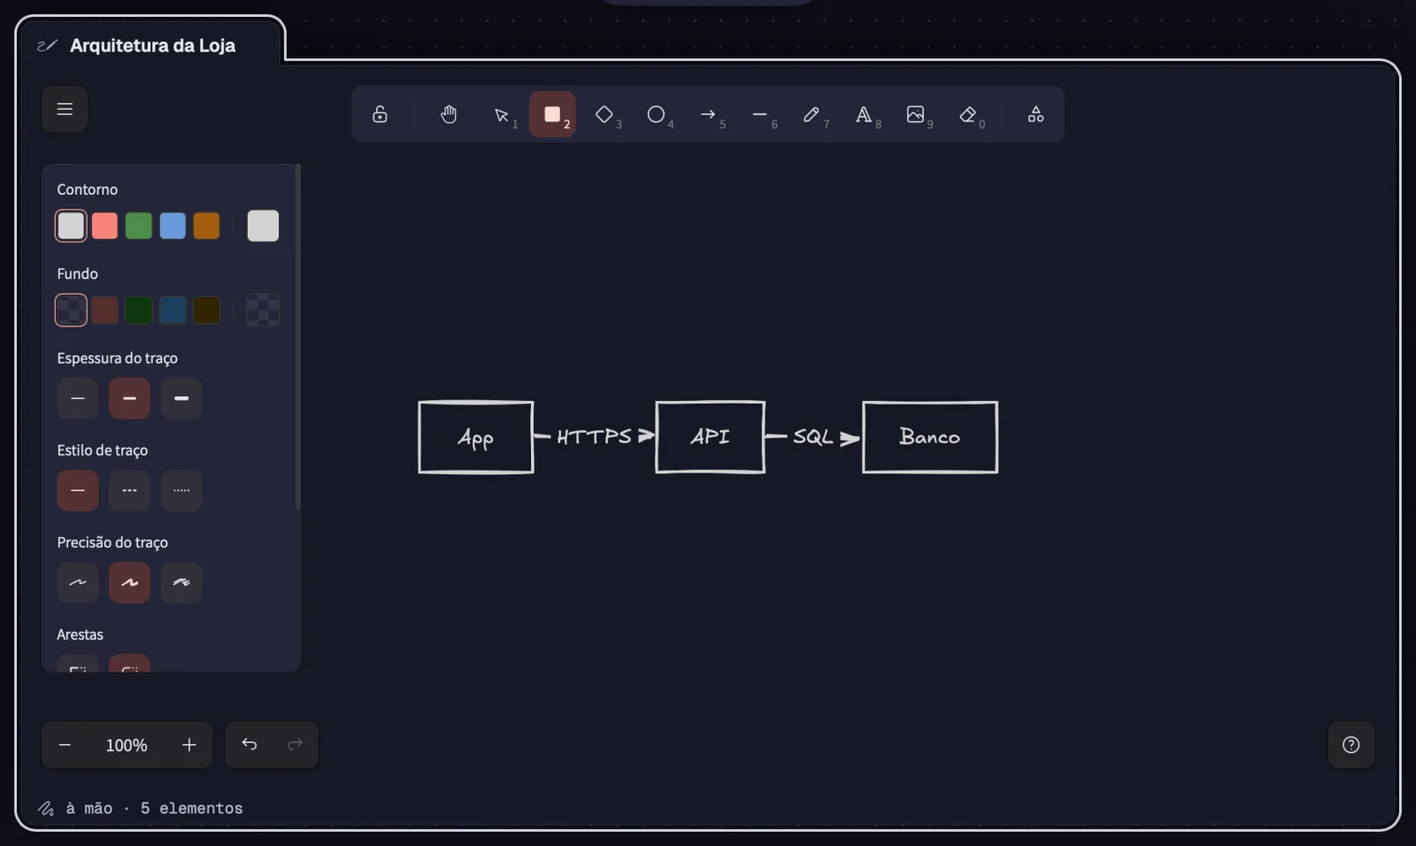Set dashed stroke style
The width and height of the screenshot is (1416, 846).
point(129,490)
